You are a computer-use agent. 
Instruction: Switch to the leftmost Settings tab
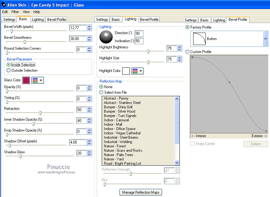point(9,19)
